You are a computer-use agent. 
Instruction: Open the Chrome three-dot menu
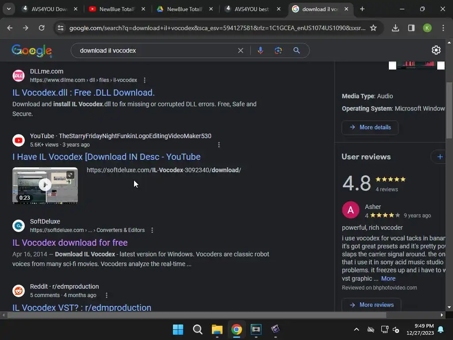[x=443, y=28]
